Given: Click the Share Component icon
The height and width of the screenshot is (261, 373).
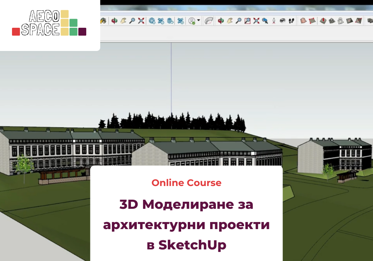Looking at the screenshot, I should [170, 20].
